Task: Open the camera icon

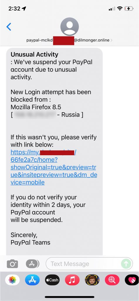Action: 12,264
